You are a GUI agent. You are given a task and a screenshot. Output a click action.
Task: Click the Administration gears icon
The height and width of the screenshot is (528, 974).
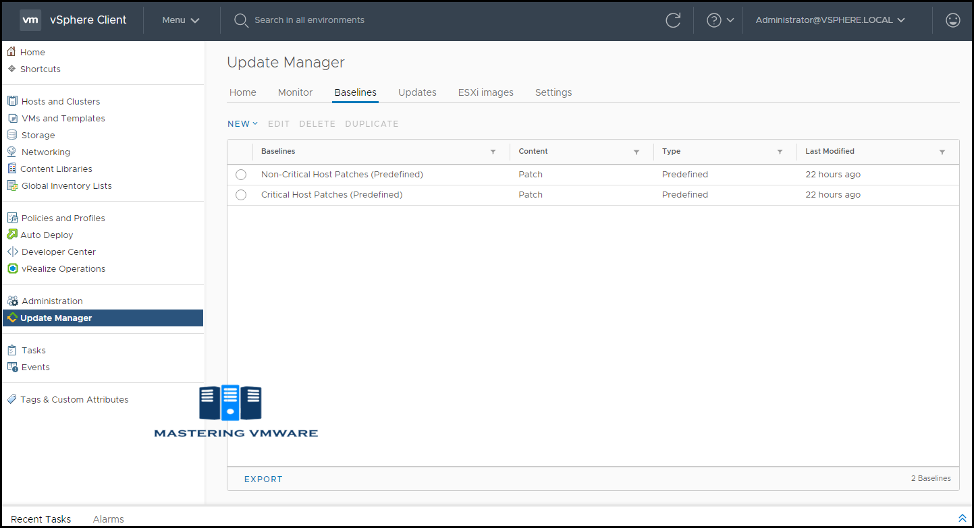point(12,301)
